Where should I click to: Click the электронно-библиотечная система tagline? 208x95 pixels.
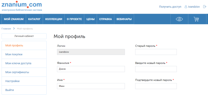pyautogui.click(x=22, y=10)
